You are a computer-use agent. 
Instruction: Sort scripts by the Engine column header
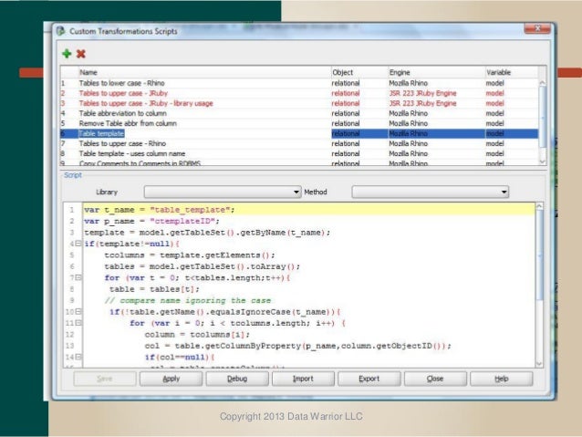pyautogui.click(x=436, y=72)
